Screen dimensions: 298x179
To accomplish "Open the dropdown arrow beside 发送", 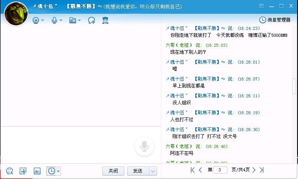I will tap(153, 171).
